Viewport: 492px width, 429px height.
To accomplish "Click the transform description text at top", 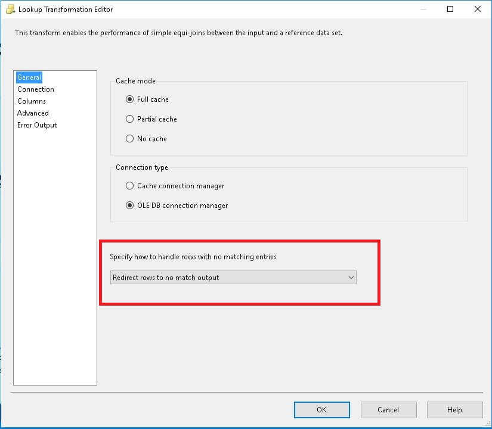I will click(x=178, y=33).
